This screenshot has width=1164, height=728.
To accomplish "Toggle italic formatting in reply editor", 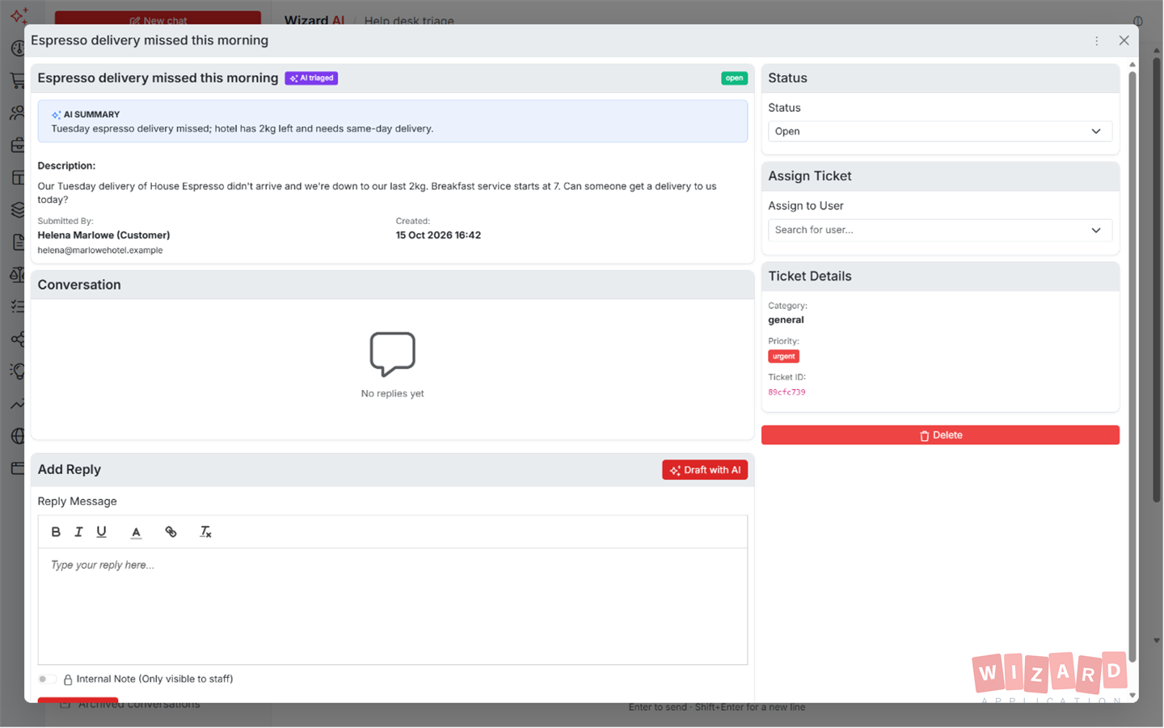I will [78, 531].
